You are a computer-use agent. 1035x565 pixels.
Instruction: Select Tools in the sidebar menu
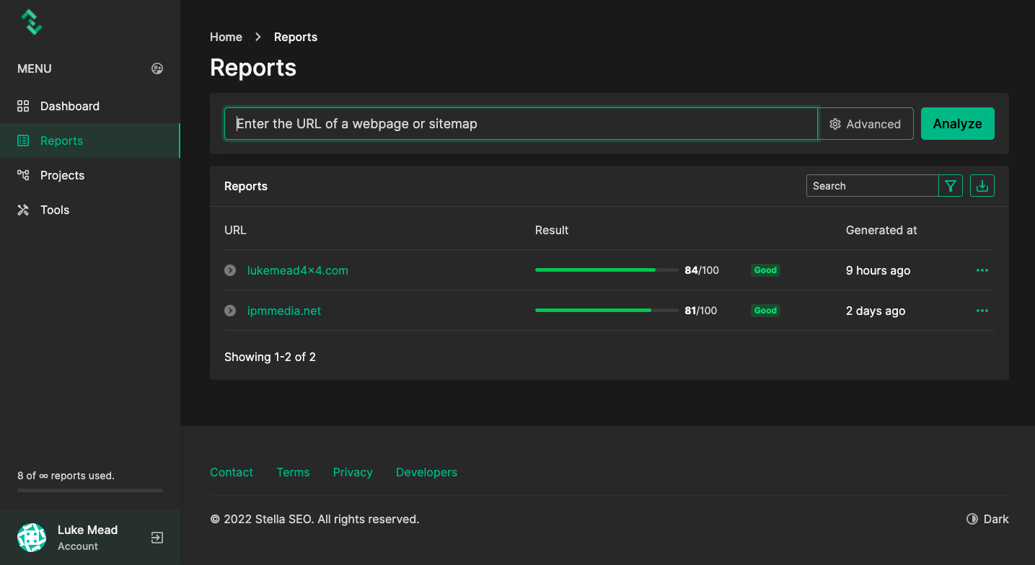55,210
